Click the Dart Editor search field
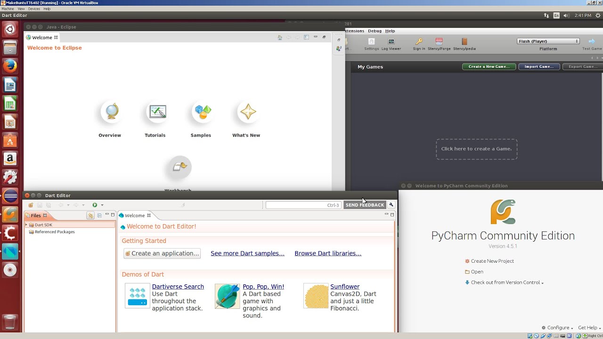This screenshot has height=339, width=603. [303, 205]
